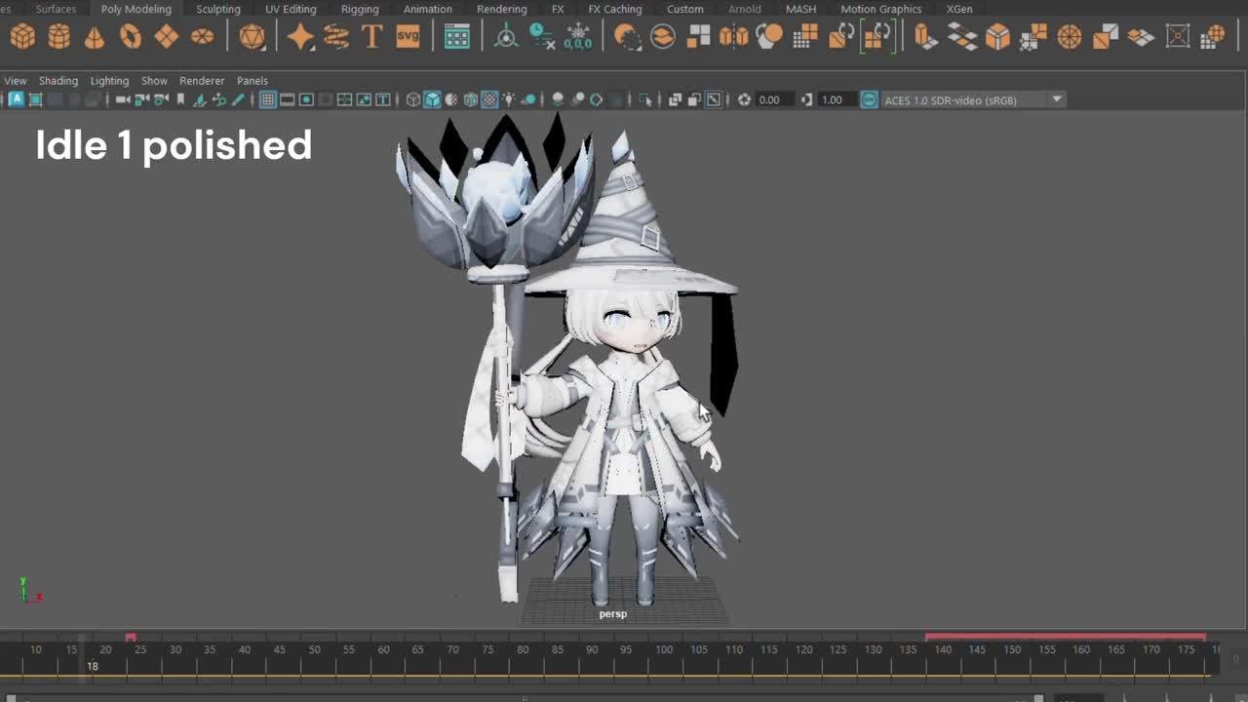Open the Show panel menu

pyautogui.click(x=154, y=81)
